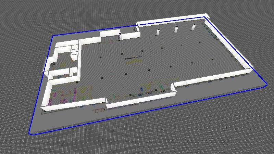Select the bottom-left corner of blue boundary
This screenshot has height=154, width=274.
pyautogui.click(x=31, y=134)
